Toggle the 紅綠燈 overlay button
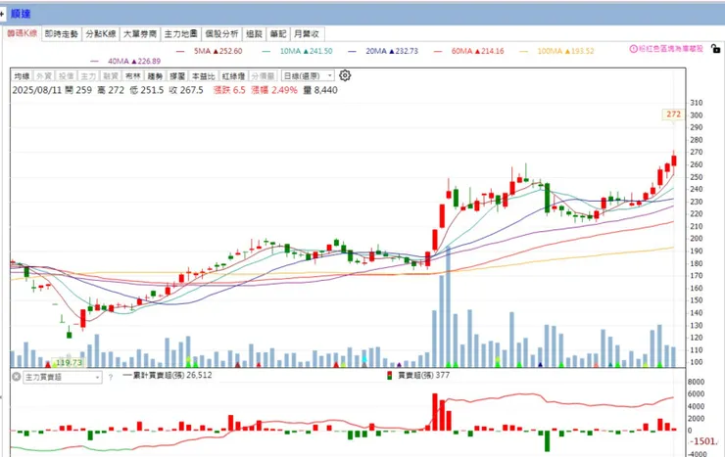The height and width of the screenshot is (457, 725). point(233,75)
